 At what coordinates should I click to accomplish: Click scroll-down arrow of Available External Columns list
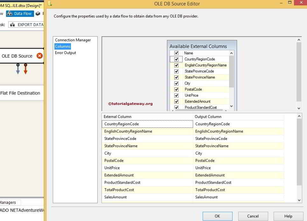tap(231, 106)
